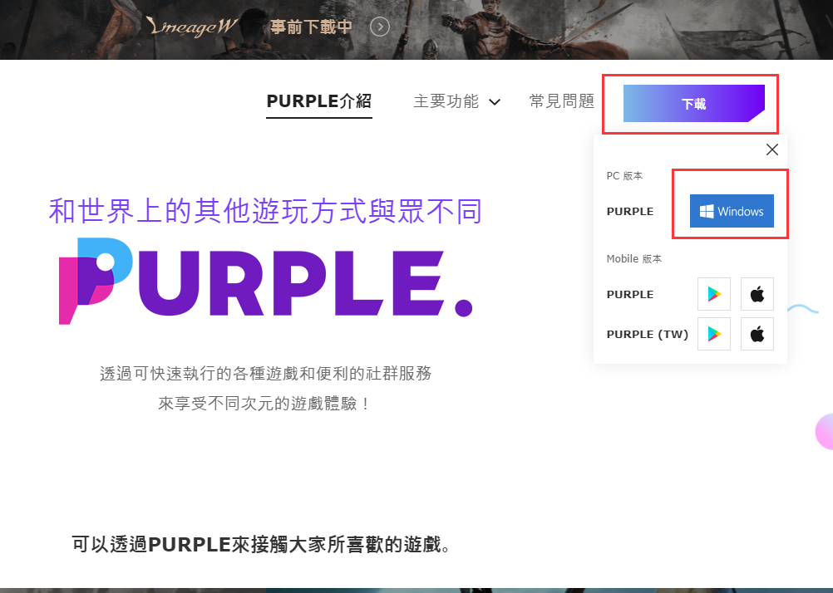Click the large PURPLE logo

266,281
